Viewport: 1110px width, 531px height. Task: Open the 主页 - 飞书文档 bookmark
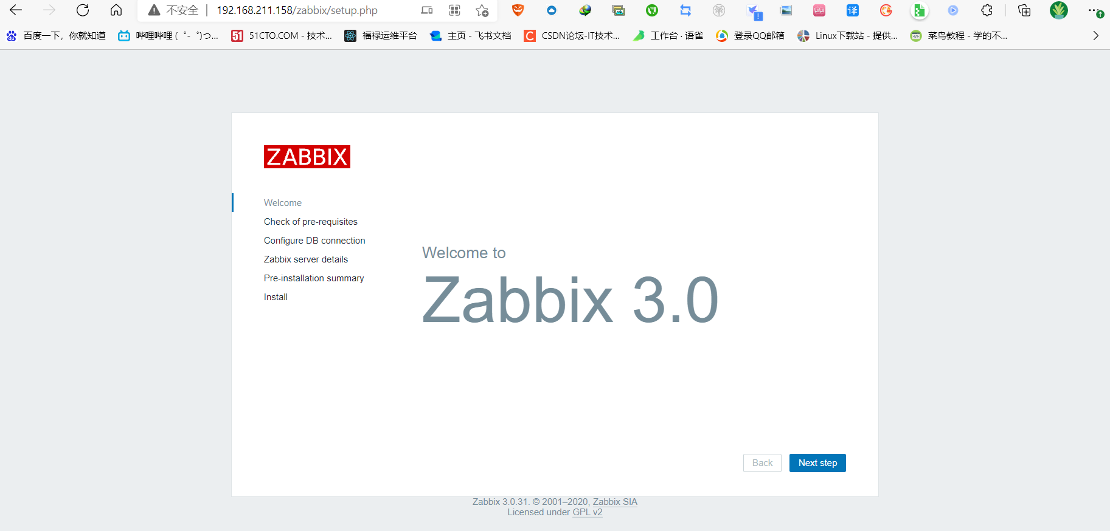[x=470, y=36]
